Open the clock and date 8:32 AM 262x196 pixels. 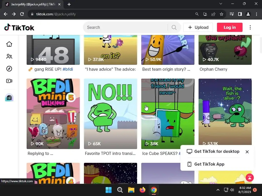245,190
